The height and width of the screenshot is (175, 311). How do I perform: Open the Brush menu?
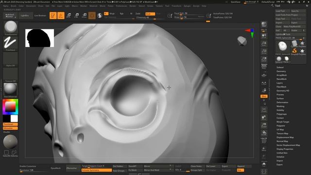point(14,6)
